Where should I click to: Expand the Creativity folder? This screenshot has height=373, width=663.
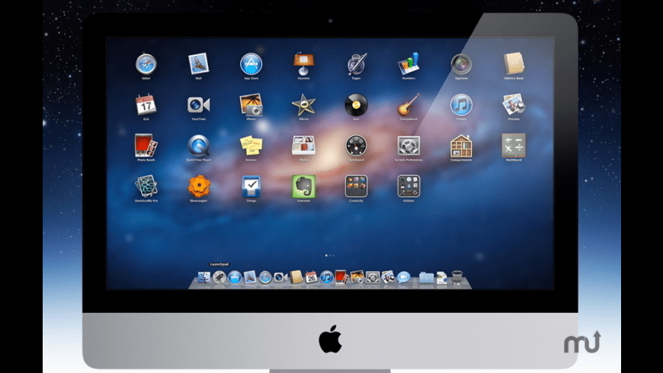tap(356, 186)
